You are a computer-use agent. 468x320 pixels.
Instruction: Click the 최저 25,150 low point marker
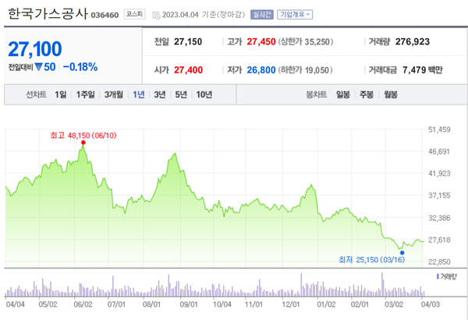pyautogui.click(x=402, y=252)
